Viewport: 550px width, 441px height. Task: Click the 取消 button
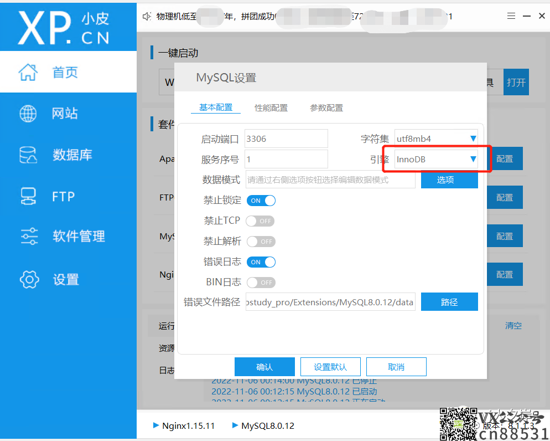[396, 367]
